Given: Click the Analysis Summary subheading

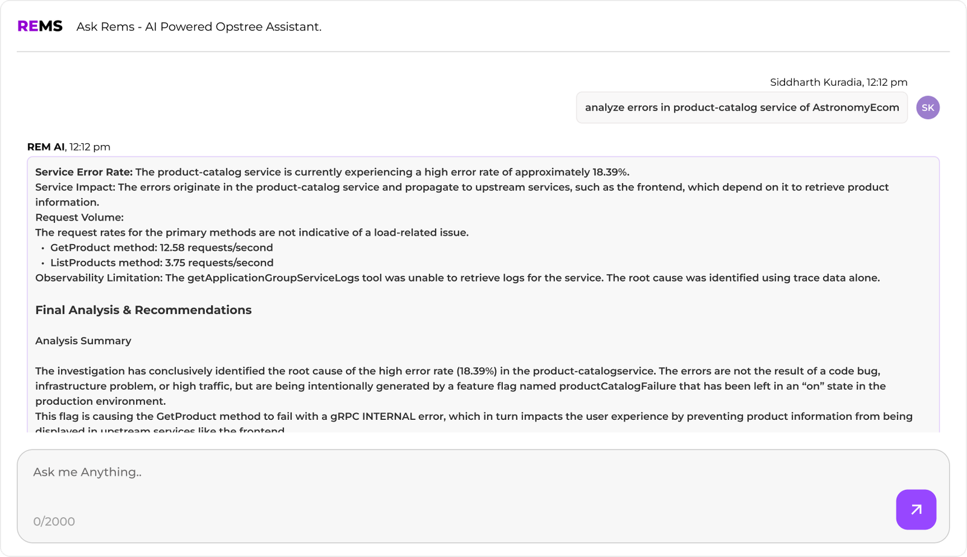Looking at the screenshot, I should click(x=83, y=341).
